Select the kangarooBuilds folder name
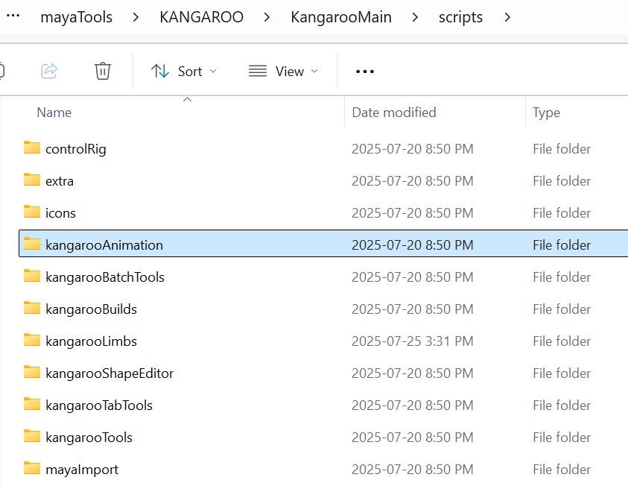 [91, 309]
